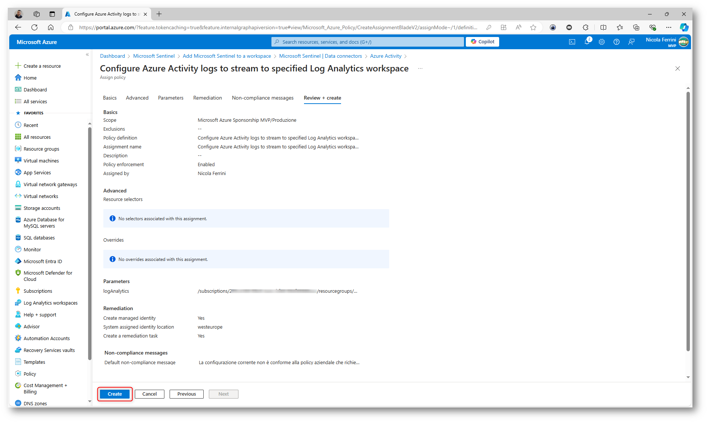Open DNS zones in sidebar

31,403
